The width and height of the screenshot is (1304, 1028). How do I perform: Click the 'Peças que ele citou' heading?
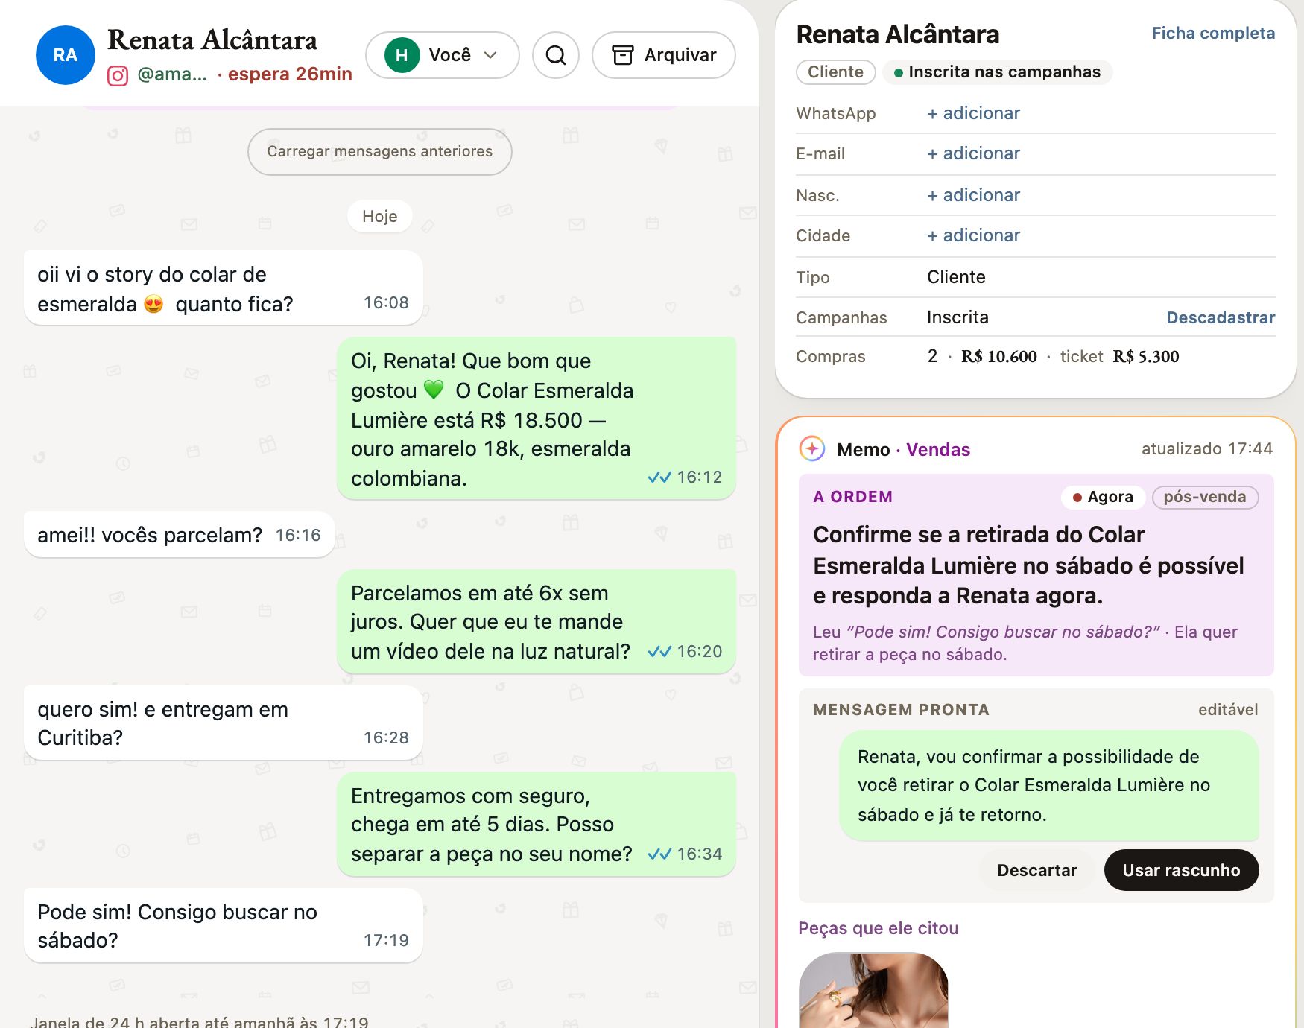coord(879,929)
